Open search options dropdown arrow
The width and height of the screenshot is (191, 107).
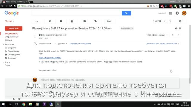coord(120,13)
